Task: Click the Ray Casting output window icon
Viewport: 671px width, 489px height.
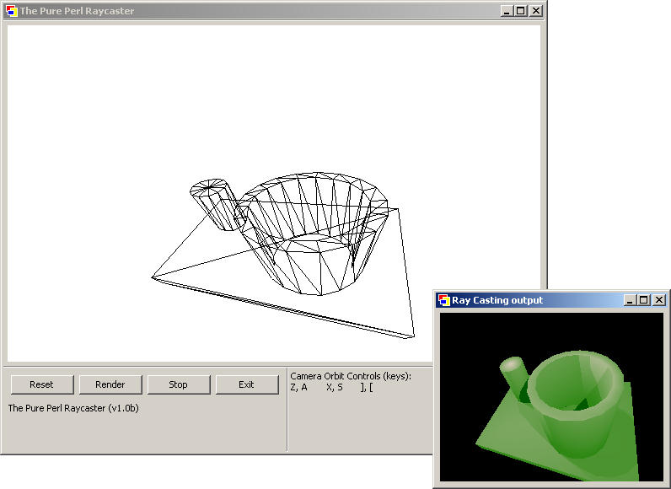Action: pyautogui.click(x=444, y=300)
